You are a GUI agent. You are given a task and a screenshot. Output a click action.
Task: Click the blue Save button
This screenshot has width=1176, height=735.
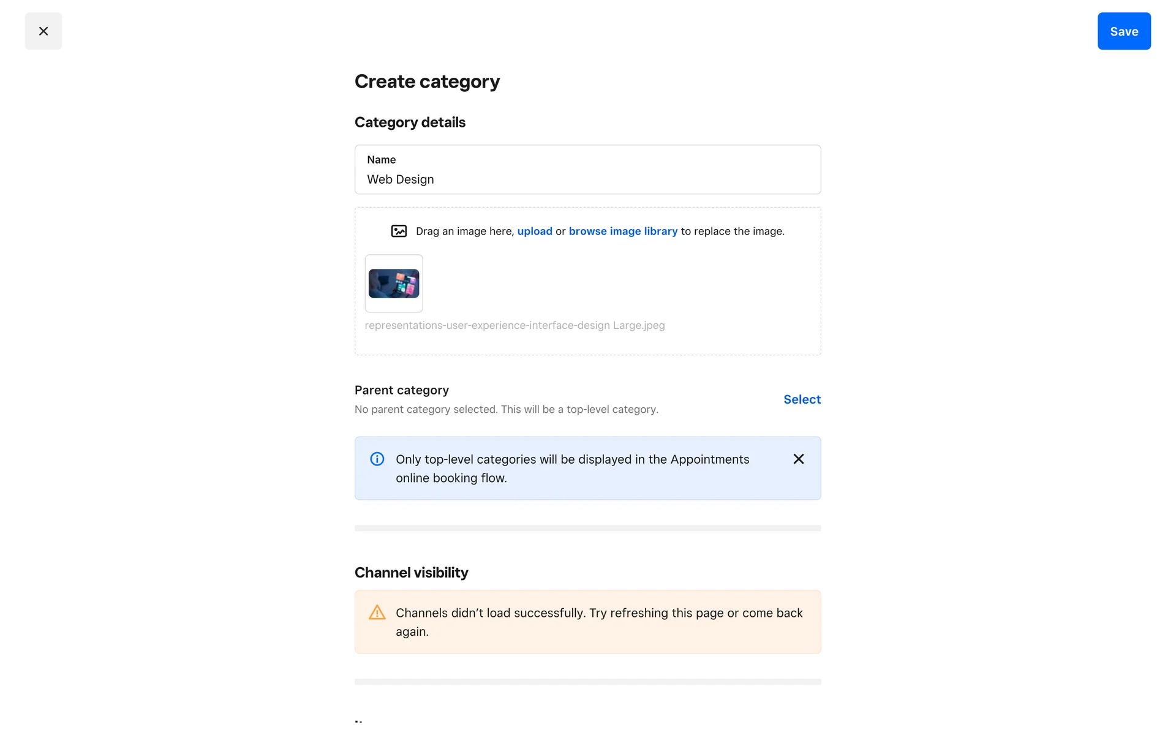(1123, 31)
